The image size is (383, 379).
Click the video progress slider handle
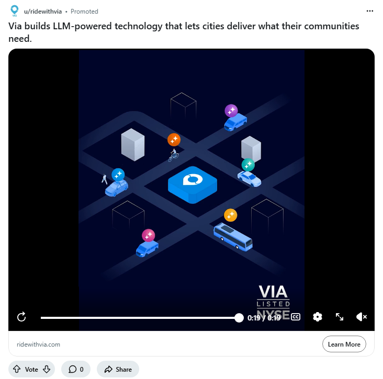[239, 318]
